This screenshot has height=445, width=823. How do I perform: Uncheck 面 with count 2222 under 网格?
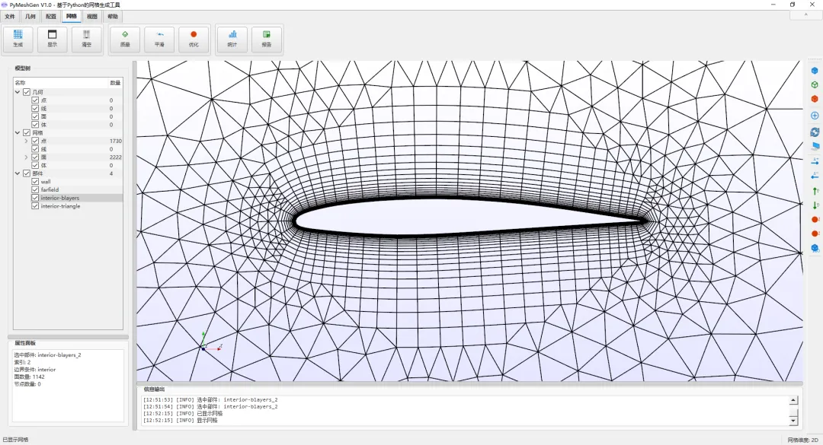tap(35, 157)
